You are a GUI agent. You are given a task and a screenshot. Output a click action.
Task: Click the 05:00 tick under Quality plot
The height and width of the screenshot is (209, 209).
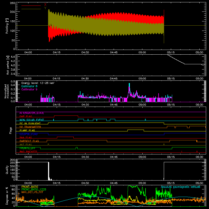pyautogui.click(x=142, y=183)
